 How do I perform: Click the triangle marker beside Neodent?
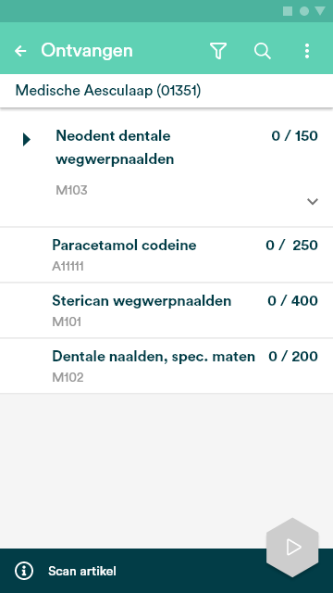(x=27, y=140)
